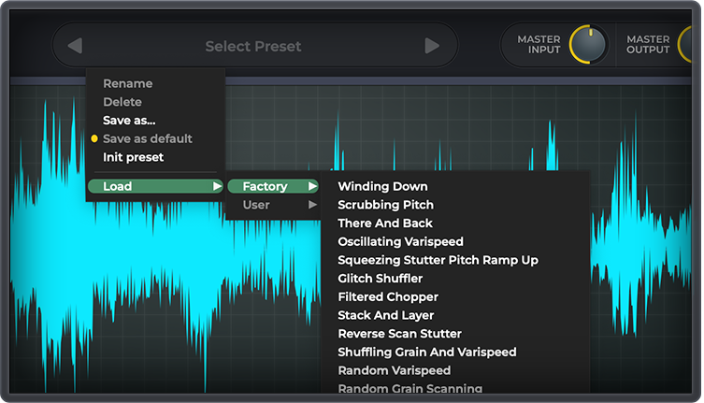Image resolution: width=704 pixels, height=403 pixels.
Task: Toggle Save as default option
Action: tap(147, 138)
